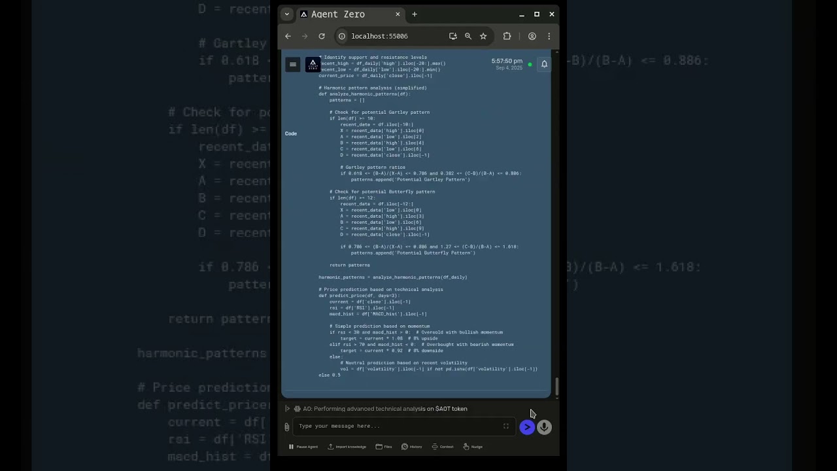This screenshot has height=471, width=837.
Task: Pause Agent from the bottom toolbar
Action: pyautogui.click(x=303, y=447)
